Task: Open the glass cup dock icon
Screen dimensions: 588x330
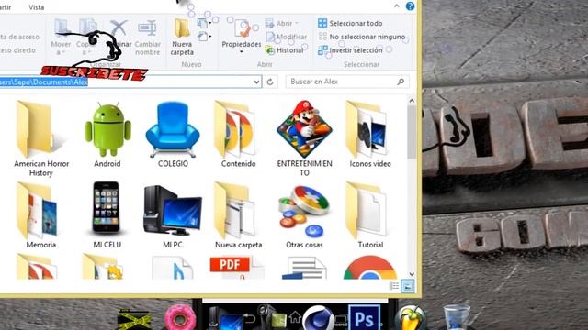Action: [456, 317]
